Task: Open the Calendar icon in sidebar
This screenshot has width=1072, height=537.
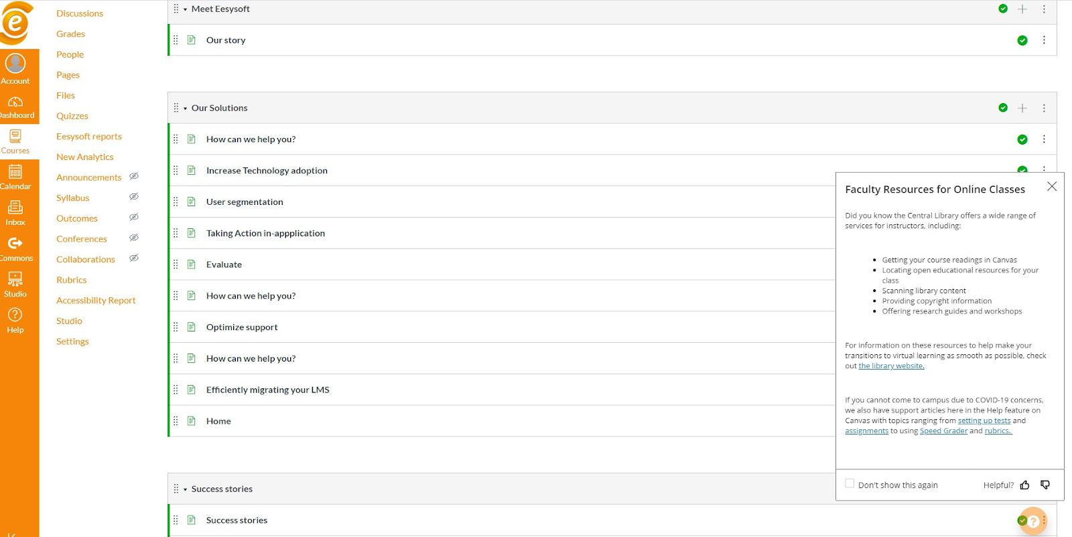Action: (15, 173)
